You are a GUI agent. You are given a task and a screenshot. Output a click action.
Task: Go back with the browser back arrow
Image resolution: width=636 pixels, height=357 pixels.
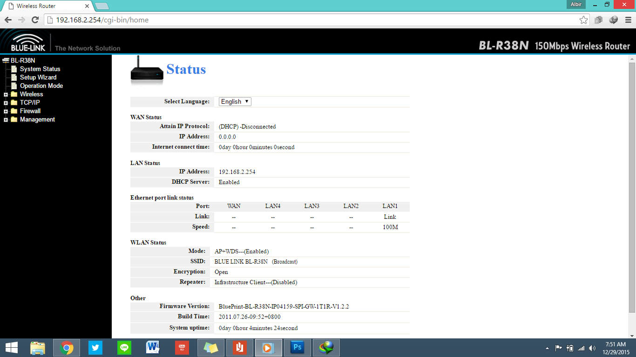(x=8, y=20)
